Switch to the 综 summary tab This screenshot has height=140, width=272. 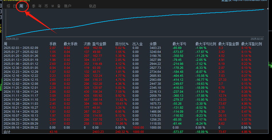click(8, 6)
